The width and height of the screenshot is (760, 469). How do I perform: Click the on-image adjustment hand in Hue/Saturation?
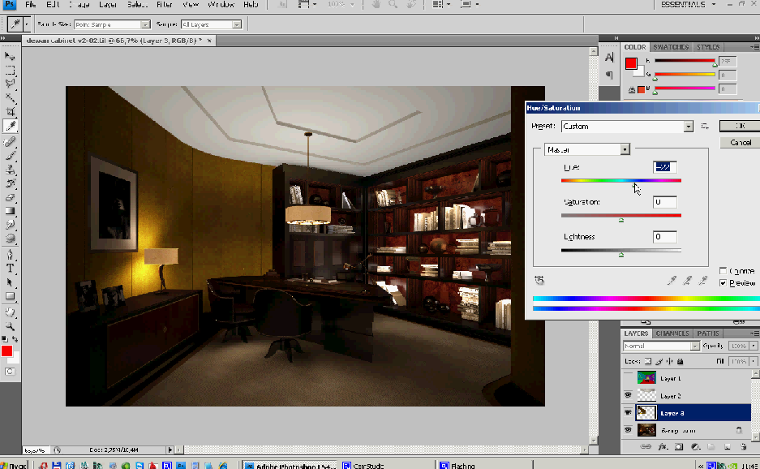(x=539, y=280)
